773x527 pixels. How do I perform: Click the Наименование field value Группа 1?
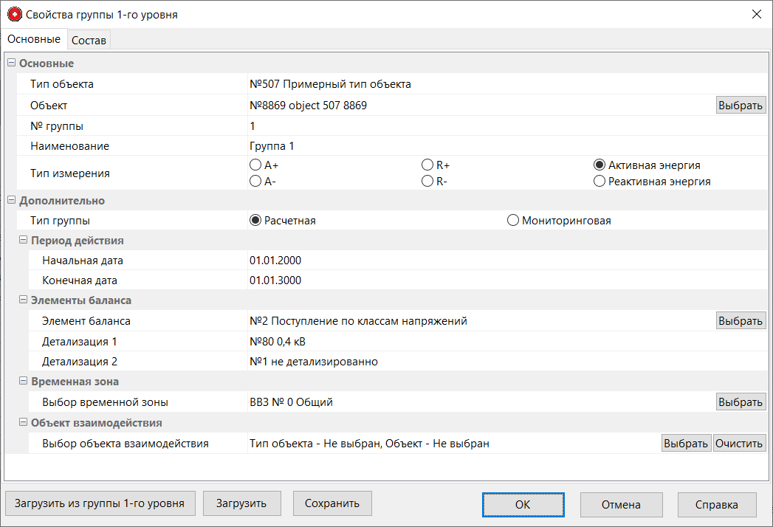pyautogui.click(x=272, y=146)
